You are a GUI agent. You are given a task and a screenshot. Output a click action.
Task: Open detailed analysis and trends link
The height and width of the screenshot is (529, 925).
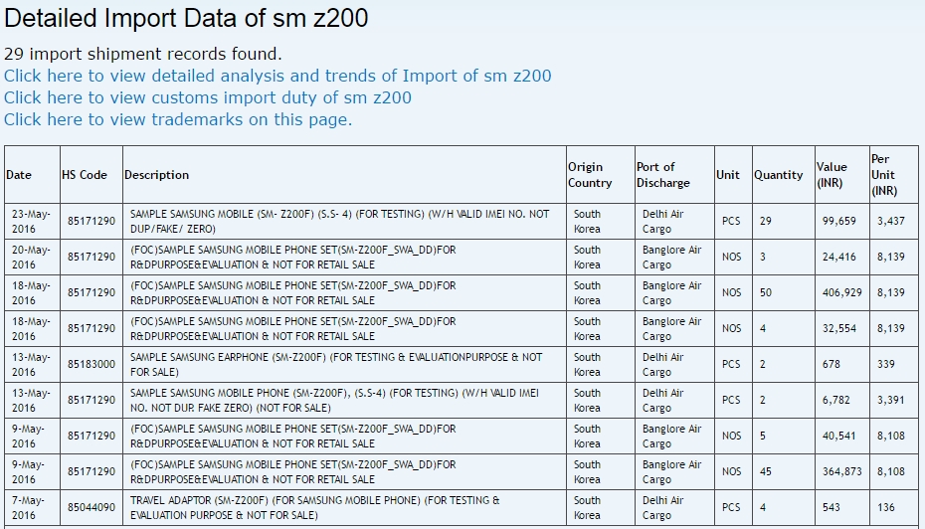(x=277, y=76)
